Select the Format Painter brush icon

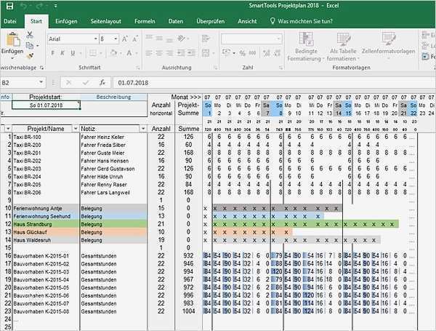[x=30, y=56]
